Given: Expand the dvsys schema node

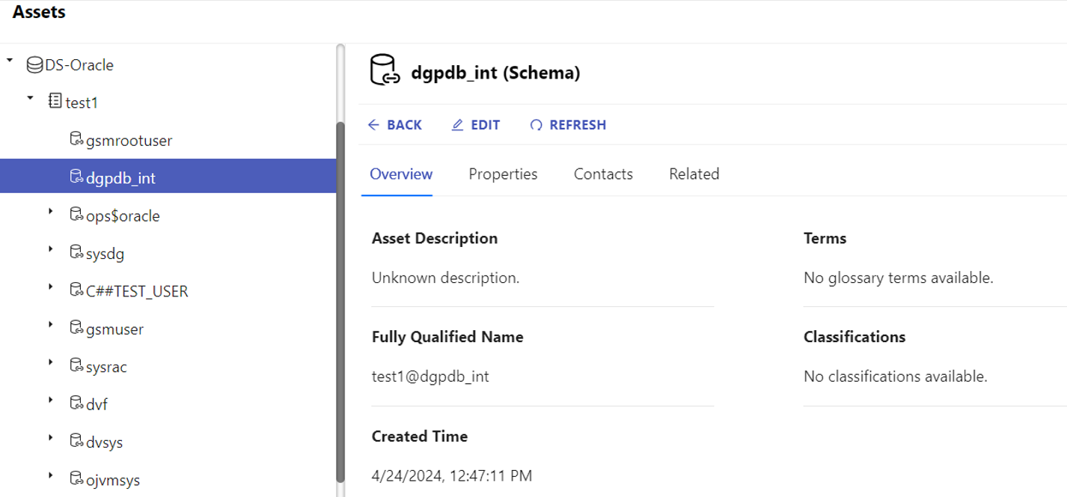Looking at the screenshot, I should tap(51, 438).
